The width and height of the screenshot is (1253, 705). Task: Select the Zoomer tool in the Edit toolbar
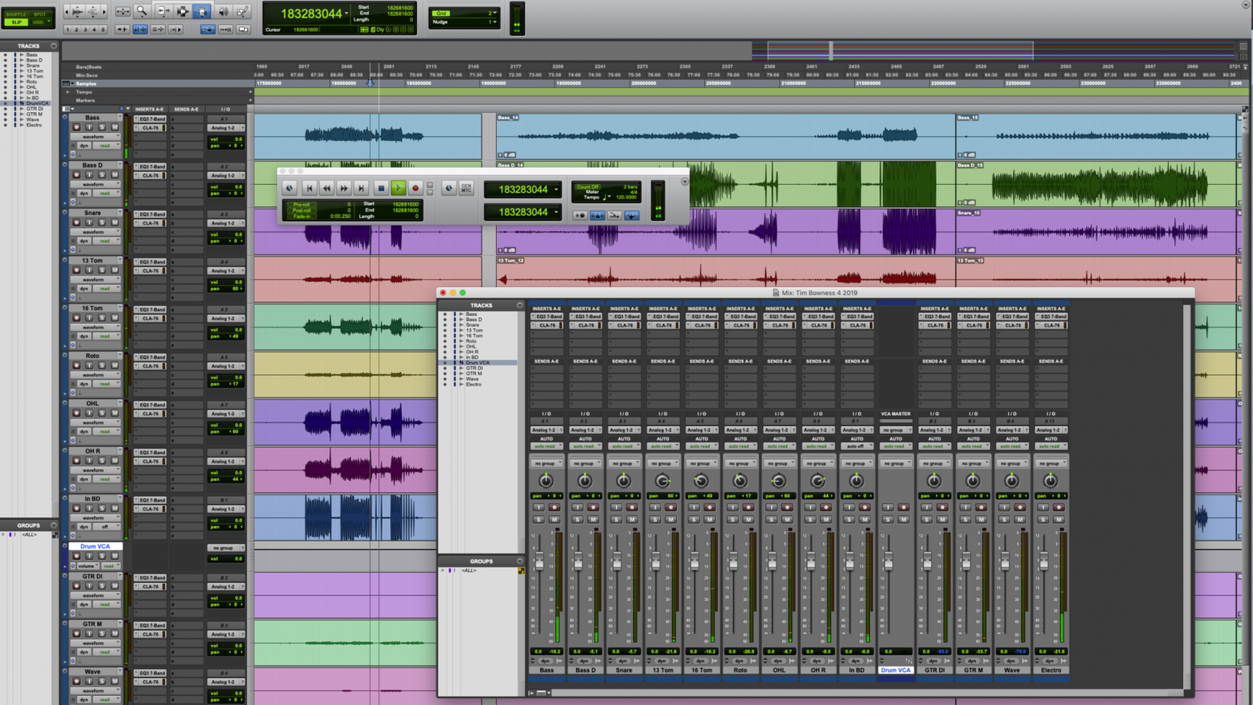(141, 11)
